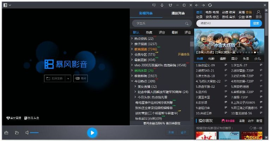Screen dimensions: 270x141
Task: Go back in the browser panel
Action: (197, 5)
